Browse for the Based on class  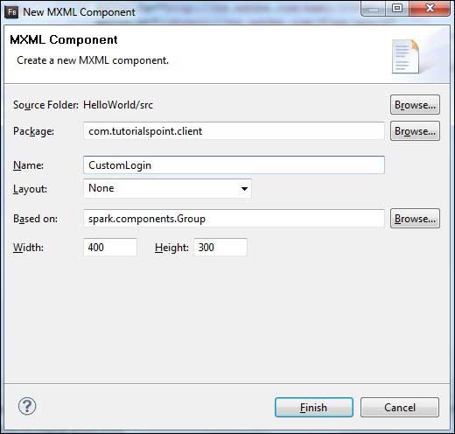[415, 219]
